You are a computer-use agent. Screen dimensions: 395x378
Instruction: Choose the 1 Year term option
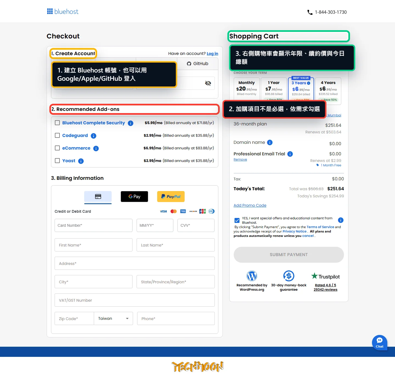tap(273, 89)
